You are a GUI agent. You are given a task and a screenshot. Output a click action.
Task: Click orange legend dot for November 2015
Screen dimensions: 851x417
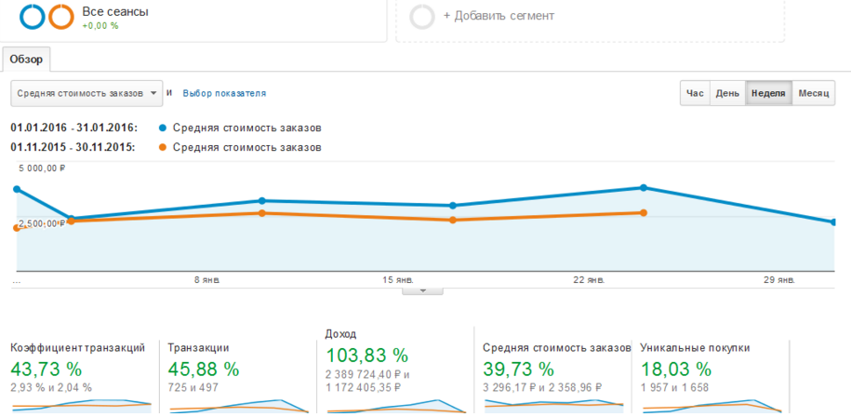(x=163, y=147)
